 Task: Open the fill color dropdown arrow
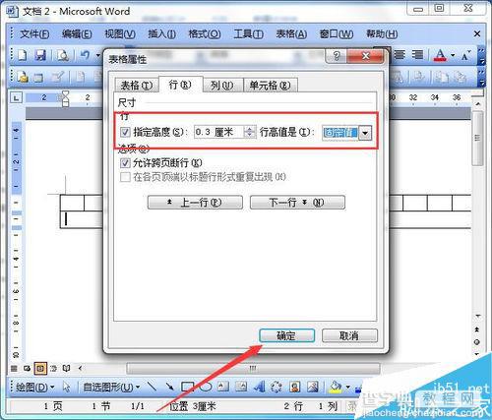pyautogui.click(x=347, y=388)
